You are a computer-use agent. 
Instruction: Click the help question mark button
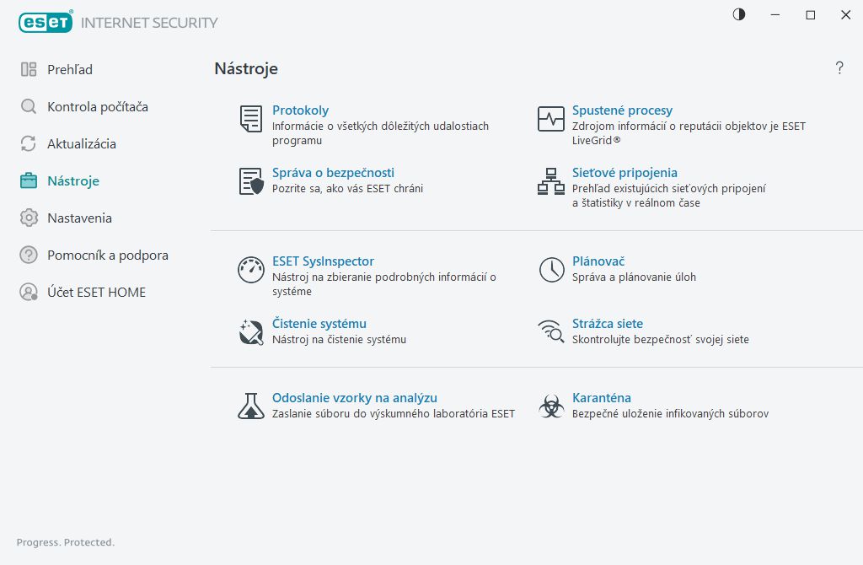[839, 68]
